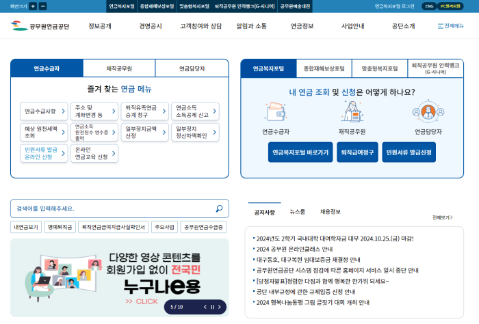This screenshot has height=324, width=479.
Task: Click the search magnifier icon
Action: (219, 208)
